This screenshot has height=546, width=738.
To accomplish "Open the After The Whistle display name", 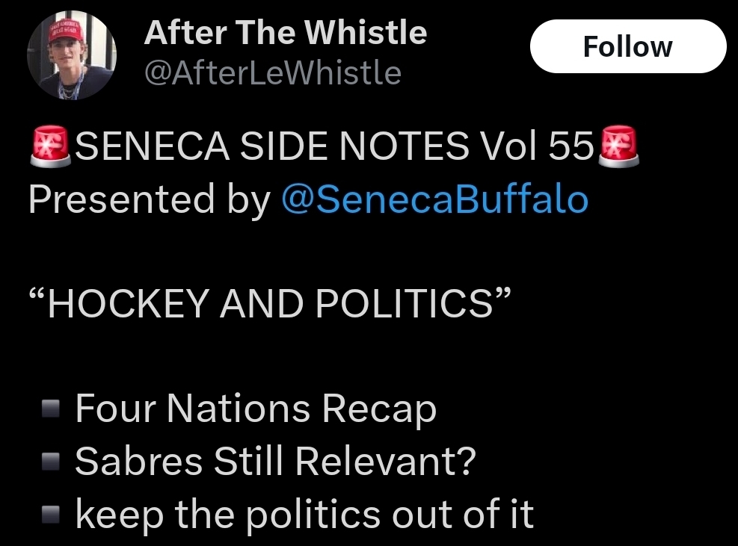I will (285, 33).
